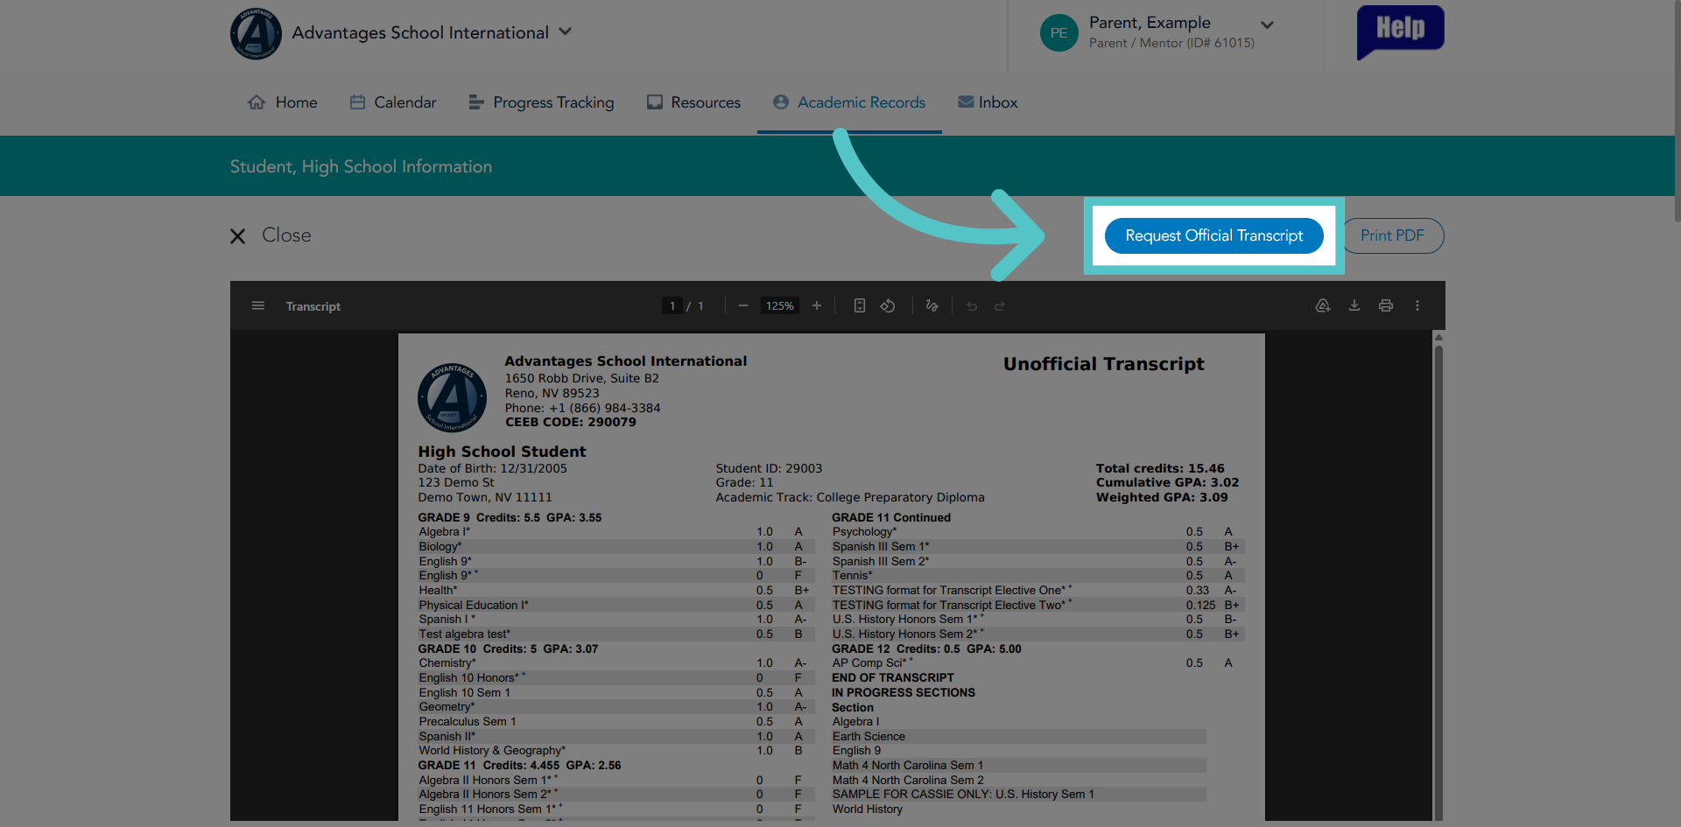The image size is (1681, 827).
Task: Zoom out of the PDF
Action: [743, 305]
